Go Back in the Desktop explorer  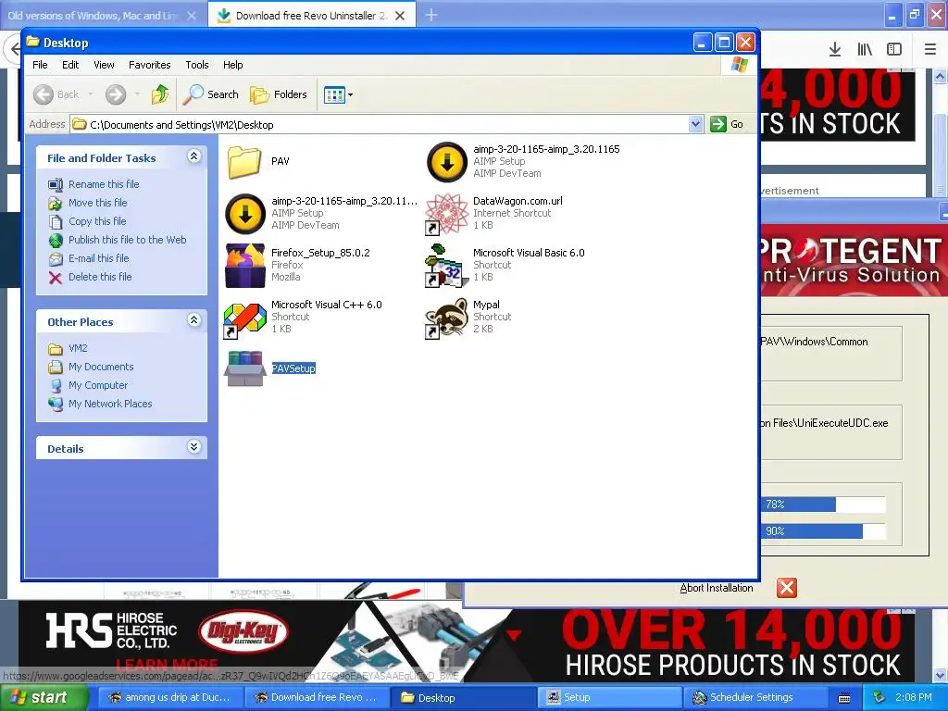coord(56,94)
